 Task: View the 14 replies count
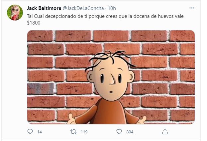(40, 132)
